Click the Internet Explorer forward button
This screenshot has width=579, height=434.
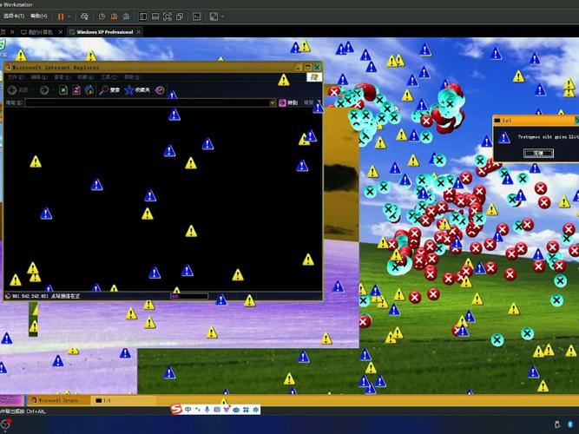coord(44,89)
